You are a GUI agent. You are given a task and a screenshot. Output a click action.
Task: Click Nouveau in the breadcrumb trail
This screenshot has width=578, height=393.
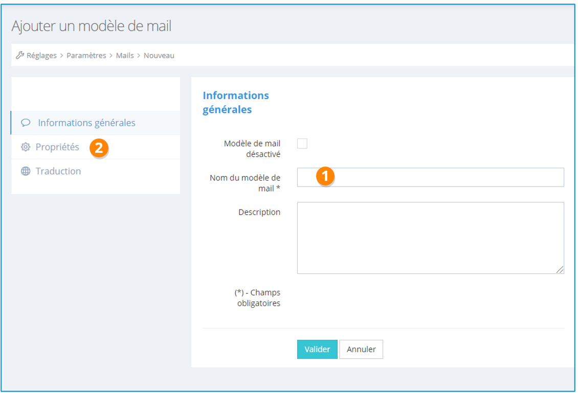159,55
